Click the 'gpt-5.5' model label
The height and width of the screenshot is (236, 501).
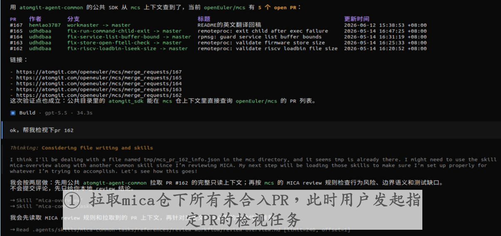tap(56, 113)
